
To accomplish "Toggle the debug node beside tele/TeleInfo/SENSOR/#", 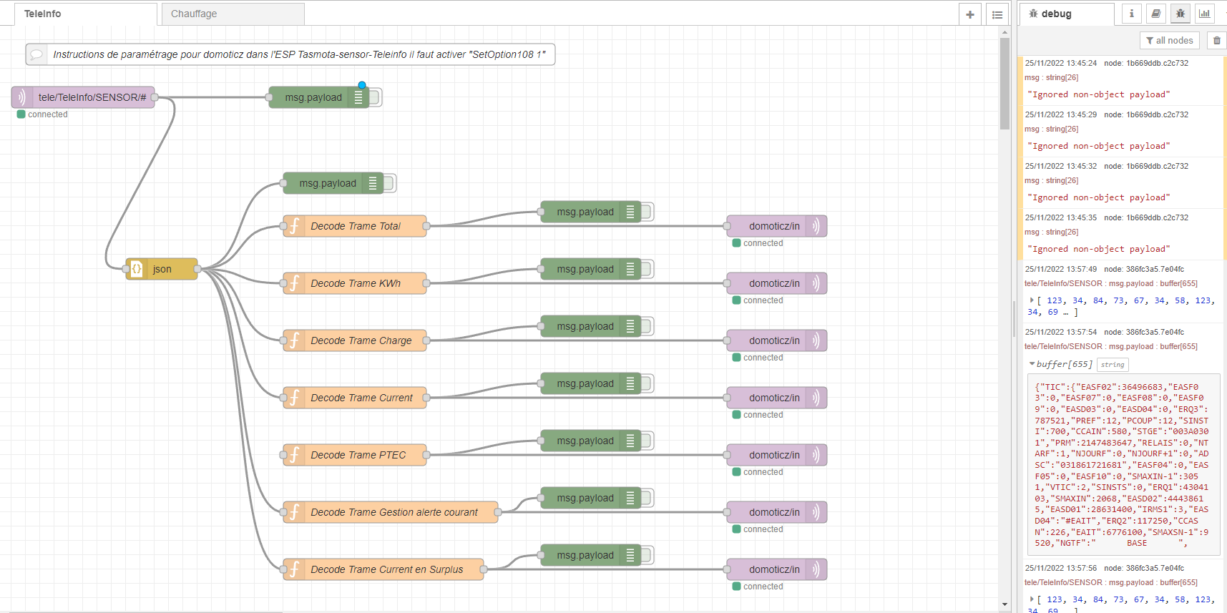I will pyautogui.click(x=376, y=97).
